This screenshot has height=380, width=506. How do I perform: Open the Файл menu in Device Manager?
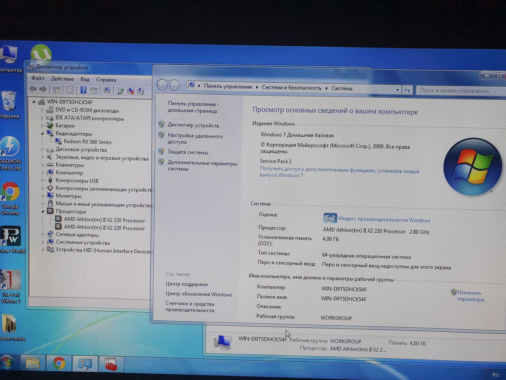coord(38,78)
